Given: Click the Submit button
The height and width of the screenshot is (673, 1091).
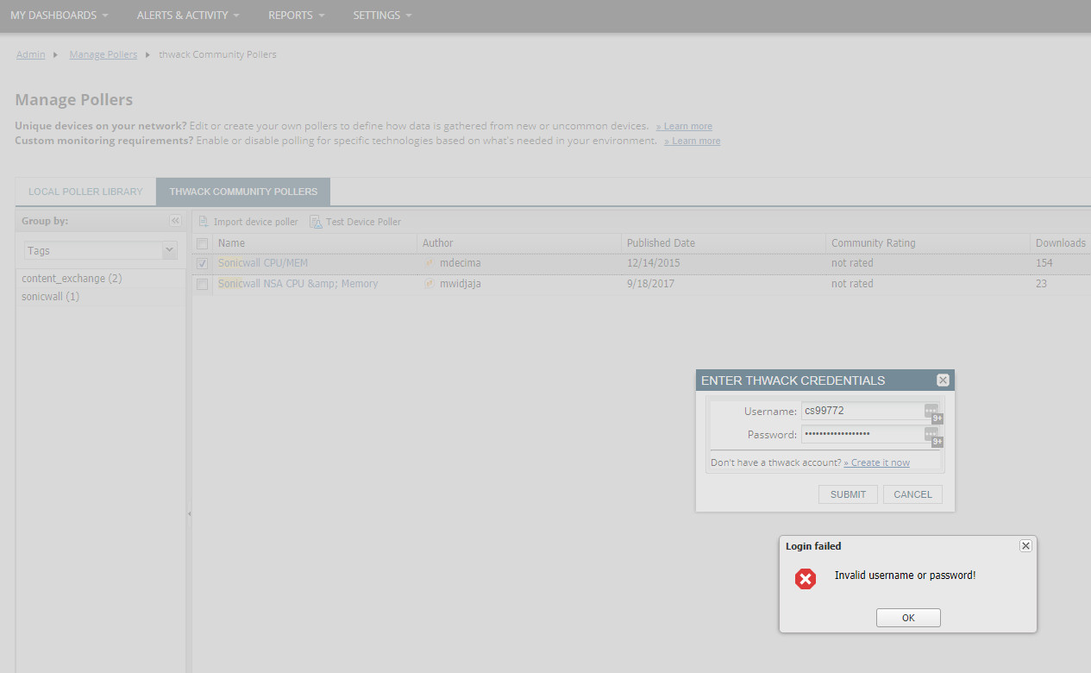Looking at the screenshot, I should tap(848, 494).
